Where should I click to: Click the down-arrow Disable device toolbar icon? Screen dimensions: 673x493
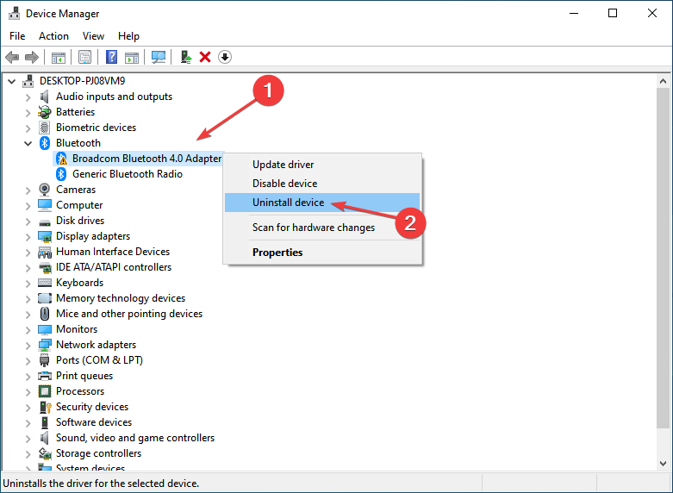(225, 57)
